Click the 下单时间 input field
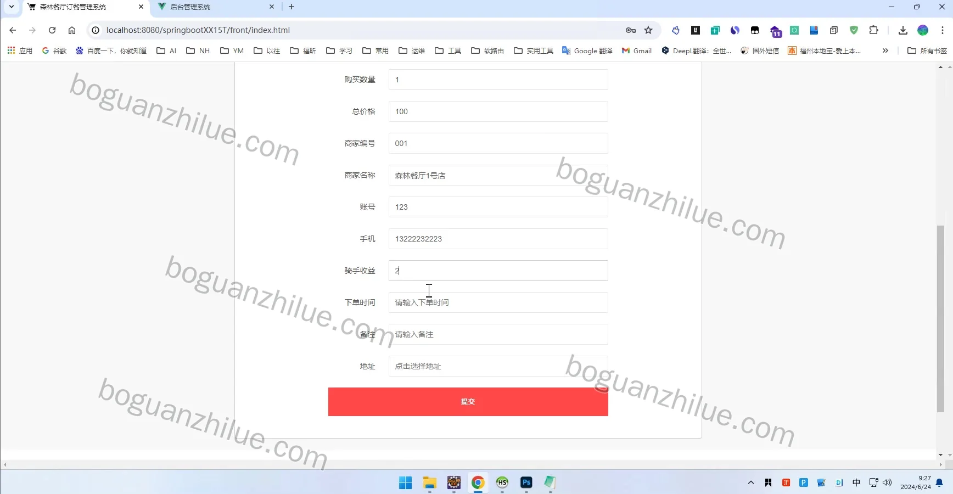 click(x=498, y=302)
